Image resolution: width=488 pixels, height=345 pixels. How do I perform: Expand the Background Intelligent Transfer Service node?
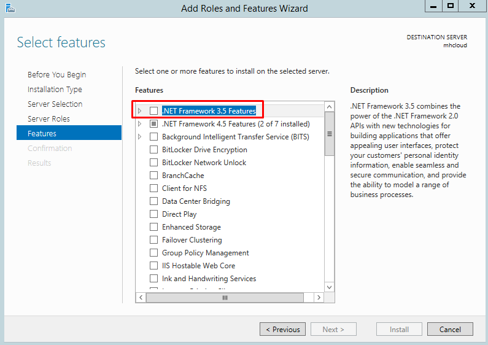140,137
